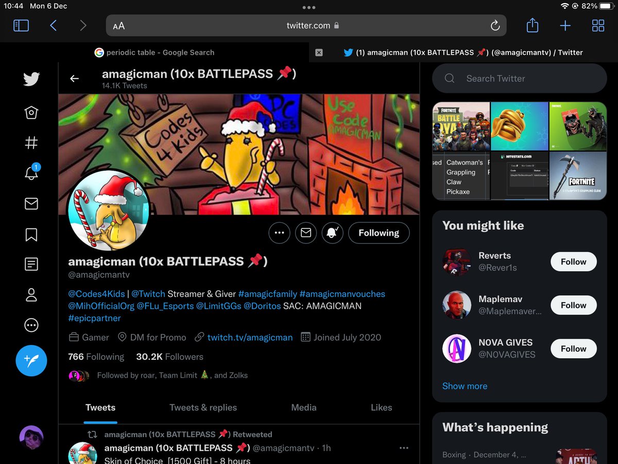Open Bookmarks in the sidebar
Image resolution: width=618 pixels, height=464 pixels.
point(31,235)
